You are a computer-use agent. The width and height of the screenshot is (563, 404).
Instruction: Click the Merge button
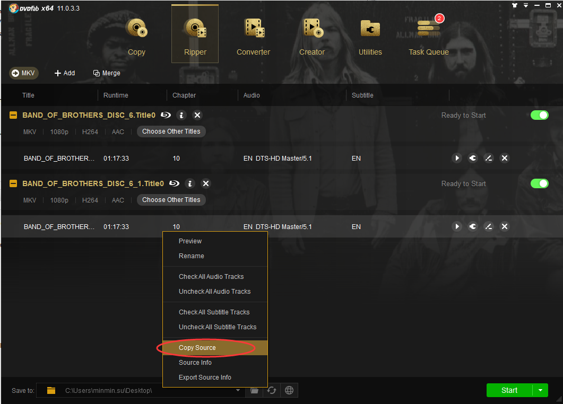(107, 73)
